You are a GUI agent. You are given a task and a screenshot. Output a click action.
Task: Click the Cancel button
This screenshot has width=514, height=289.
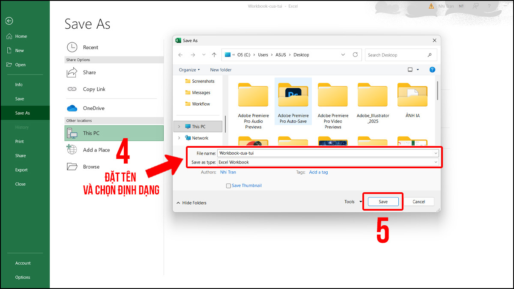(418, 202)
